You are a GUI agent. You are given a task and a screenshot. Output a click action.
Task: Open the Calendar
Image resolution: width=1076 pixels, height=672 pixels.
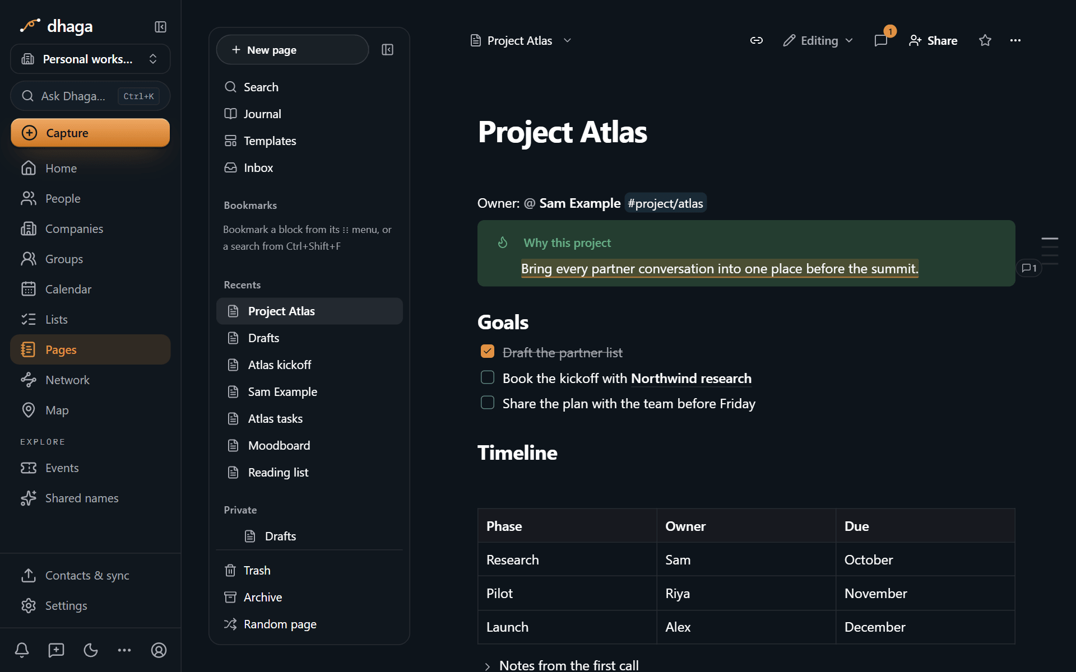pyautogui.click(x=90, y=289)
